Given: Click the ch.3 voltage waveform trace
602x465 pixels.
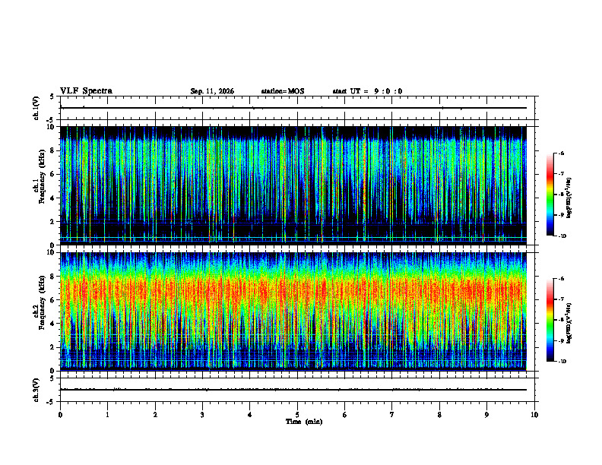Looking at the screenshot, I should (x=293, y=390).
